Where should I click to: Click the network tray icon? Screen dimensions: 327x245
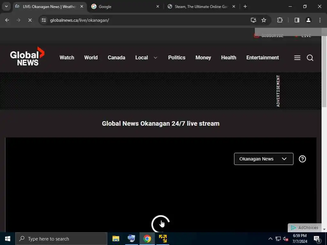click(x=278, y=239)
